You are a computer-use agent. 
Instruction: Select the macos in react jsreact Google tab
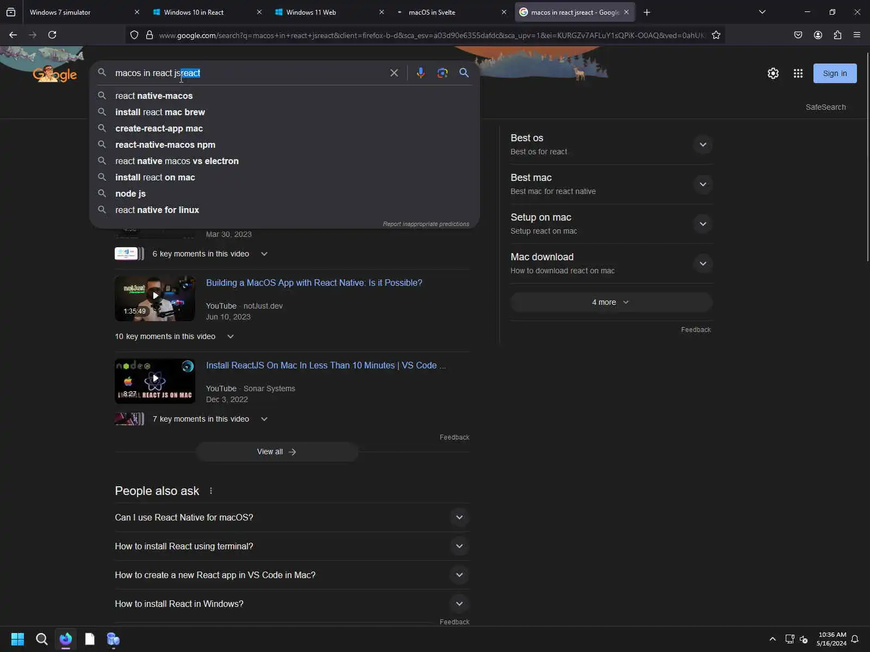[x=574, y=12]
